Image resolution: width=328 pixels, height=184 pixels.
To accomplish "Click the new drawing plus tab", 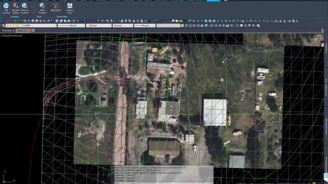I will point(33,31).
